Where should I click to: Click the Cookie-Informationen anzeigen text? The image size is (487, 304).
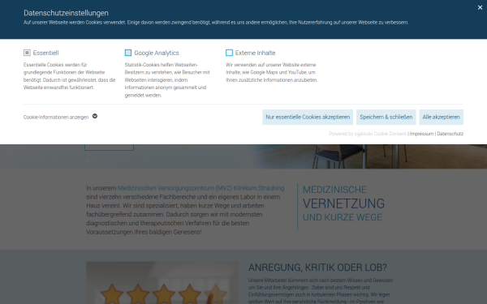coord(56,118)
